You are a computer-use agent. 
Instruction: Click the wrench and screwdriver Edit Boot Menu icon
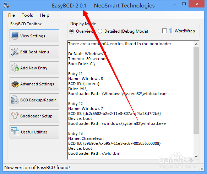(15, 52)
